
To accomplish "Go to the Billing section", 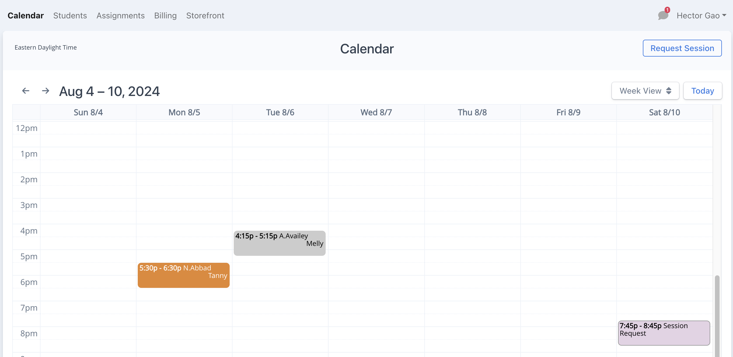I will 165,15.
